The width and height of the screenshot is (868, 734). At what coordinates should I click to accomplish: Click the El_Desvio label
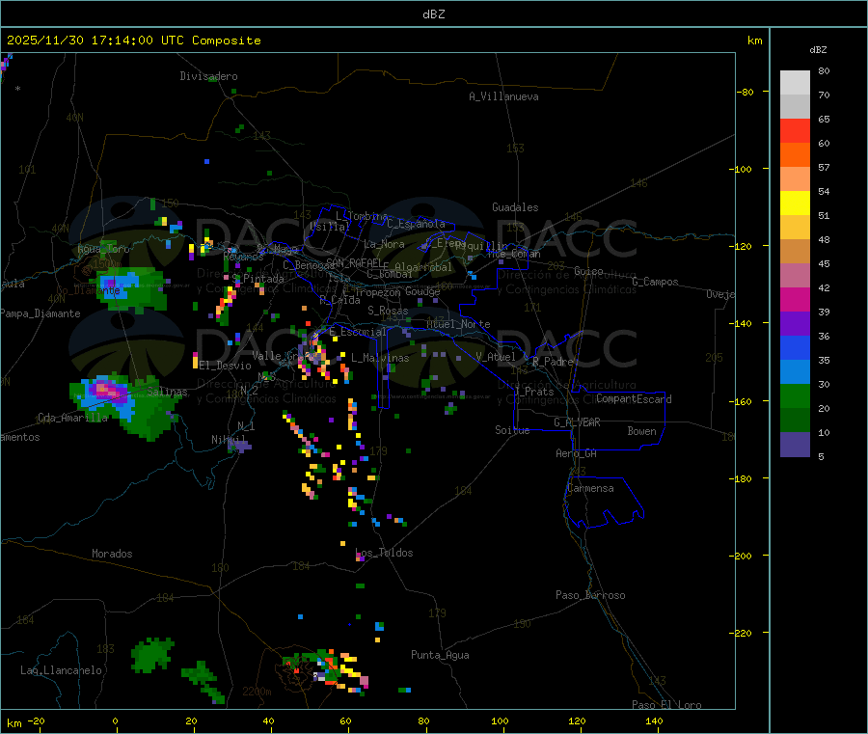click(x=226, y=366)
